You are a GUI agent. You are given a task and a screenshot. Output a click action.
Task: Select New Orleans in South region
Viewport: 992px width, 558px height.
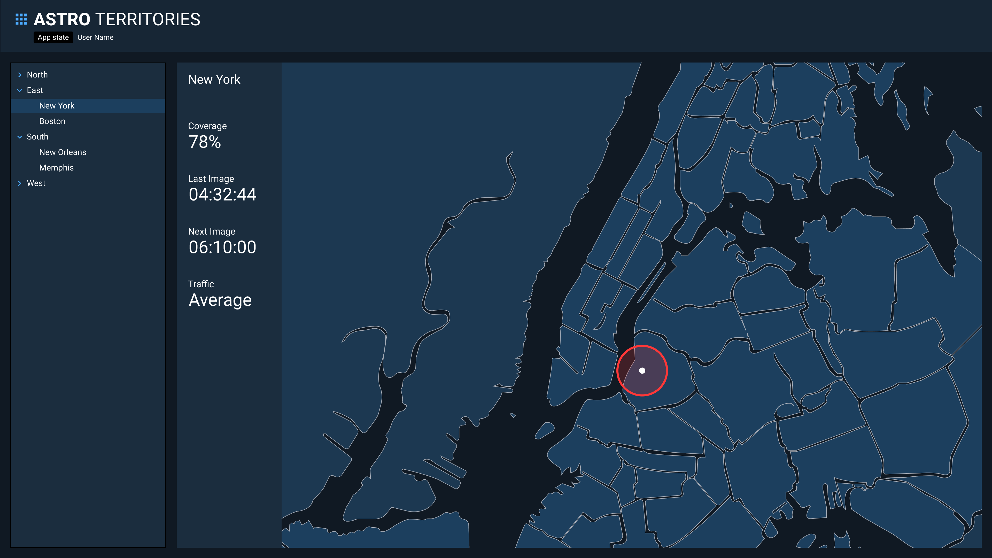pos(63,152)
